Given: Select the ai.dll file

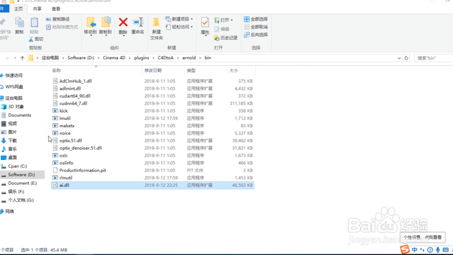Looking at the screenshot, I should [153, 185].
